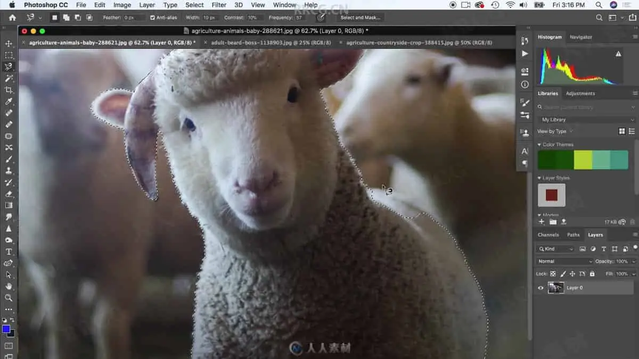Toggle type layer filter
The width and height of the screenshot is (639, 359).
click(604, 249)
